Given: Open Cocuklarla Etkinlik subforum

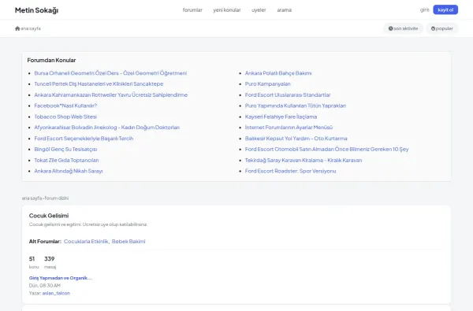Looking at the screenshot, I should coord(86,242).
